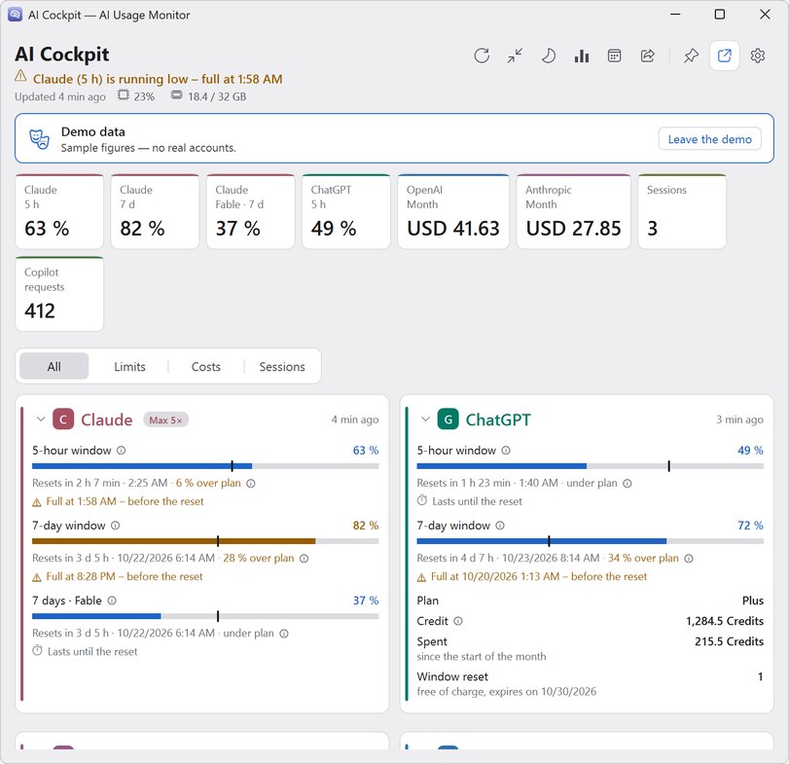Open the Claude 7 d 82 % tile
789x764 pixels.
point(155,211)
